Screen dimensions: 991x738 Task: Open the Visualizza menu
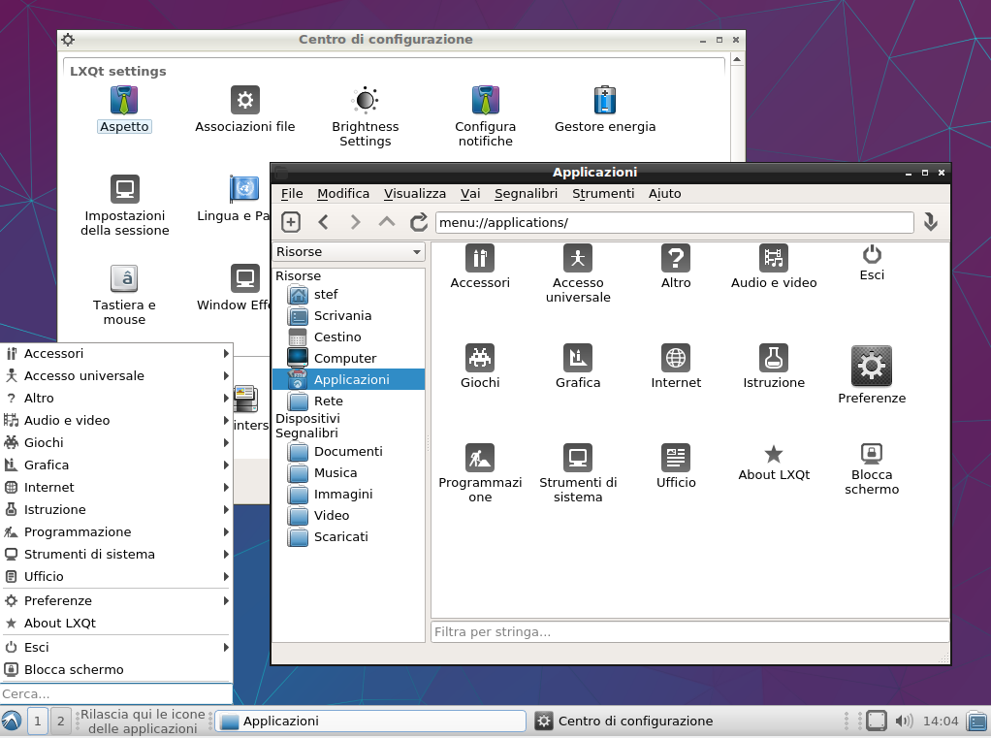415,194
